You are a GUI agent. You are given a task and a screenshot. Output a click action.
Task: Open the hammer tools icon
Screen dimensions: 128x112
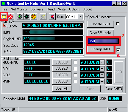coord(43,17)
